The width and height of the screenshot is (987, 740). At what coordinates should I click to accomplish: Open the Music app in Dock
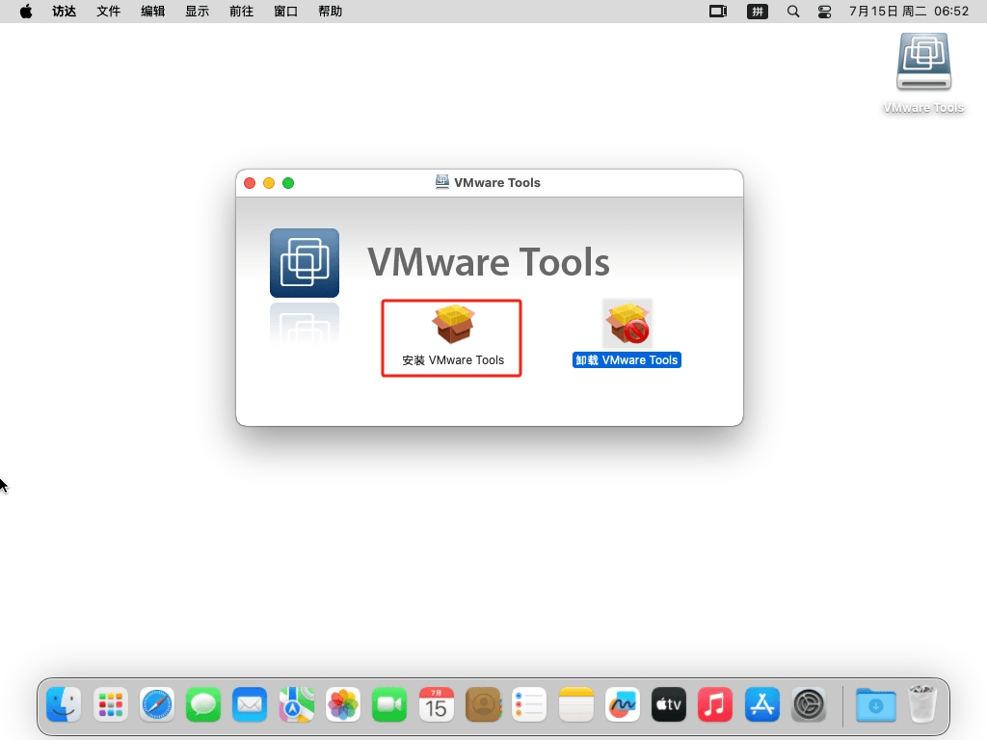click(x=715, y=705)
